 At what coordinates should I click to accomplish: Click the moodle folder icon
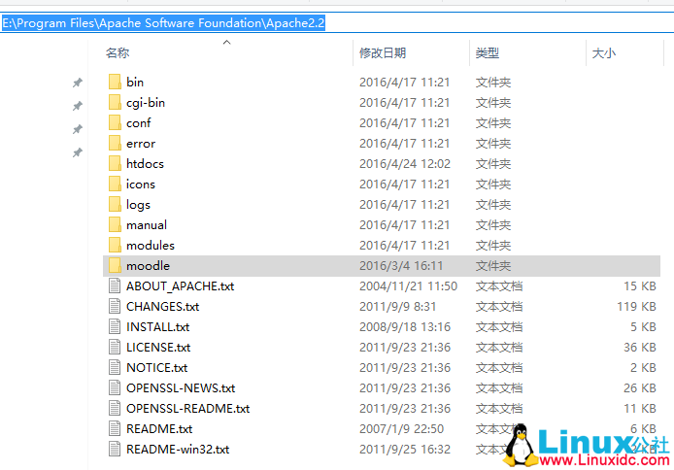click(115, 265)
